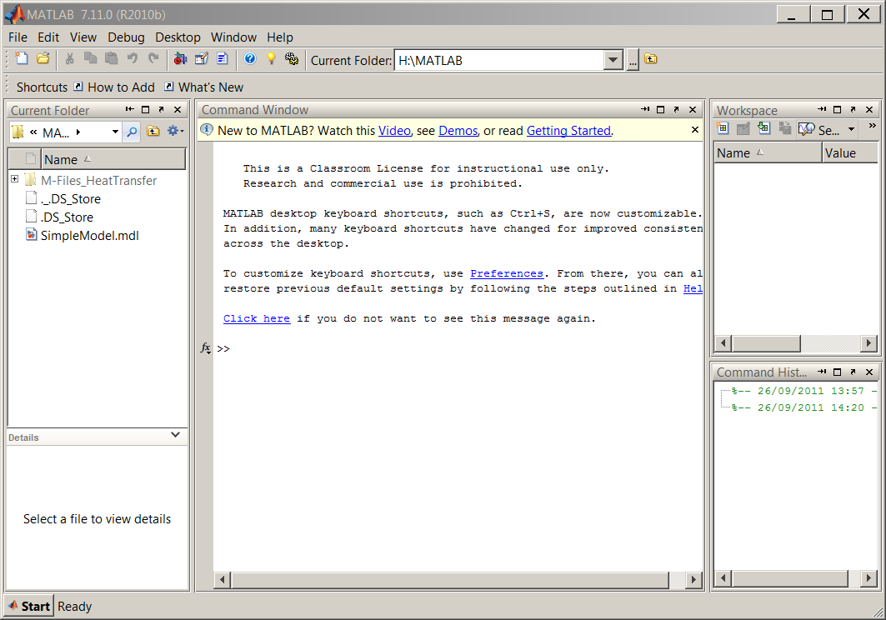Create a new variable in Workspace toolbar
The image size is (886, 620).
click(723, 129)
